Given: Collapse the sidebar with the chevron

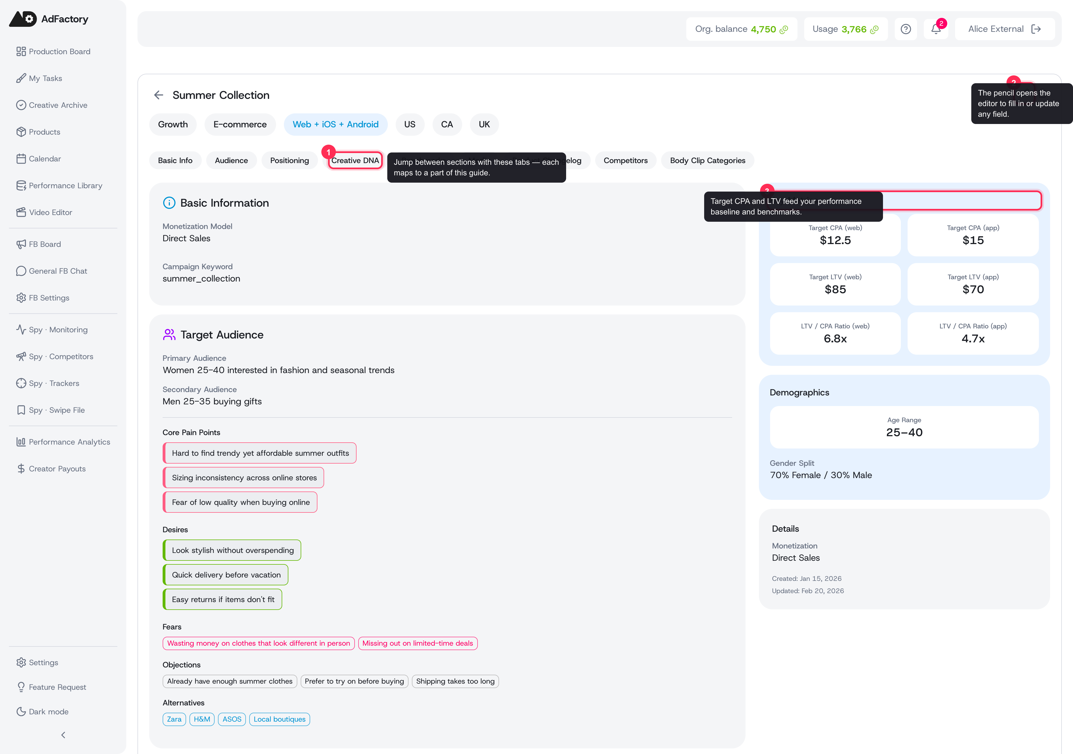Looking at the screenshot, I should (x=63, y=735).
